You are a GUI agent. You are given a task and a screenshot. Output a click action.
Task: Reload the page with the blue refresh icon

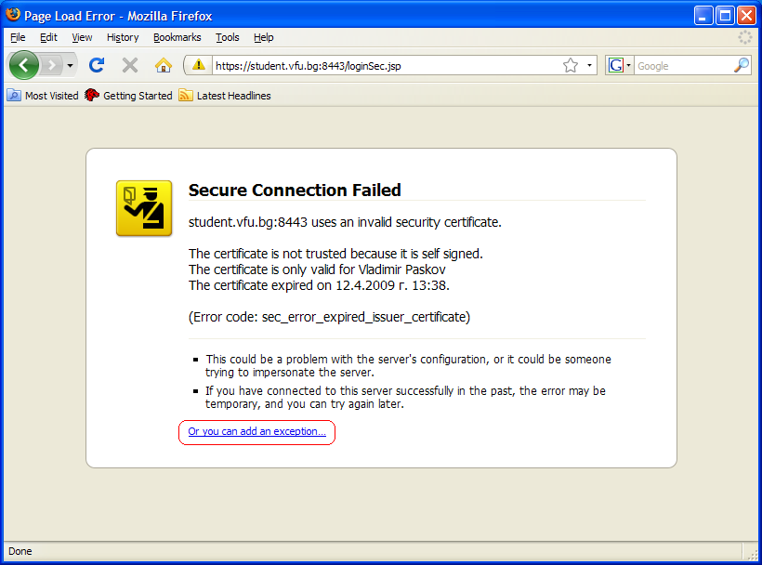coord(97,65)
